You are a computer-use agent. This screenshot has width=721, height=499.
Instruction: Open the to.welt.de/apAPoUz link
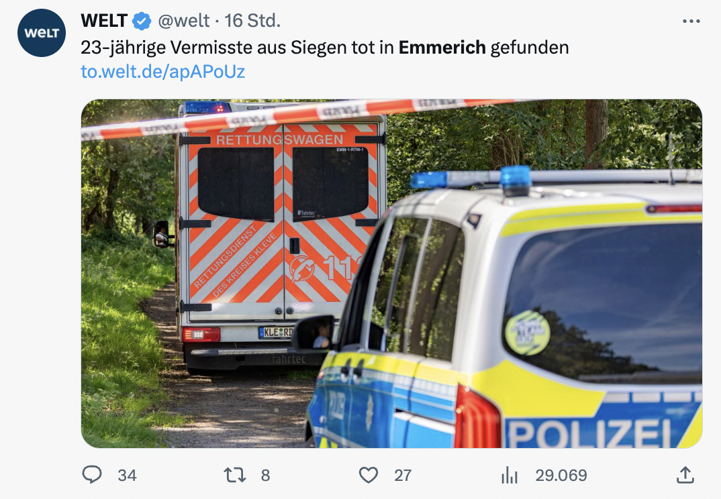click(x=162, y=72)
